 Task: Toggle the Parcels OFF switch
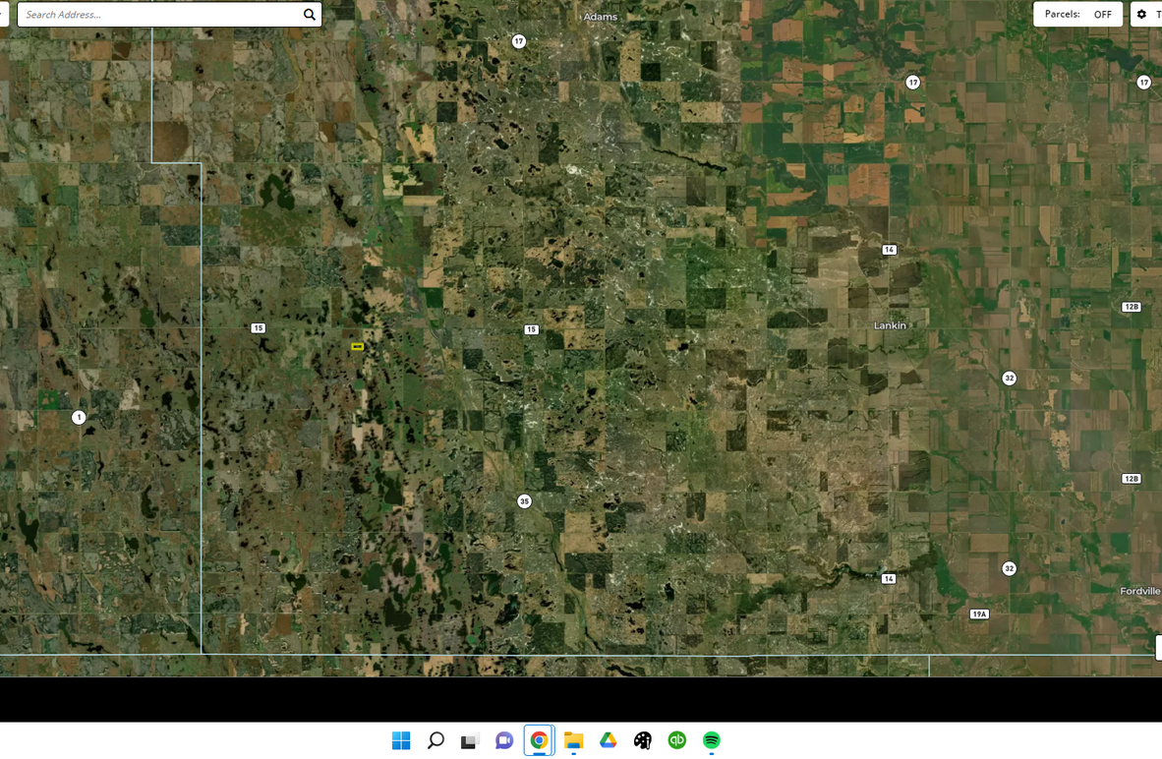point(1102,15)
